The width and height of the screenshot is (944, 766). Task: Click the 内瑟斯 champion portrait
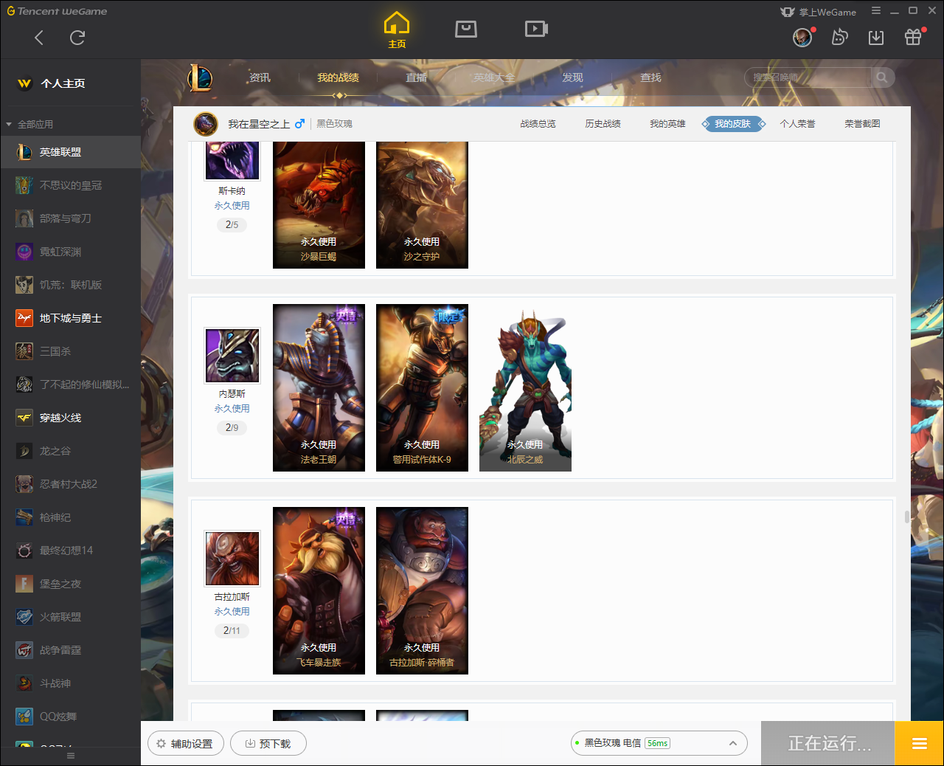(x=232, y=356)
